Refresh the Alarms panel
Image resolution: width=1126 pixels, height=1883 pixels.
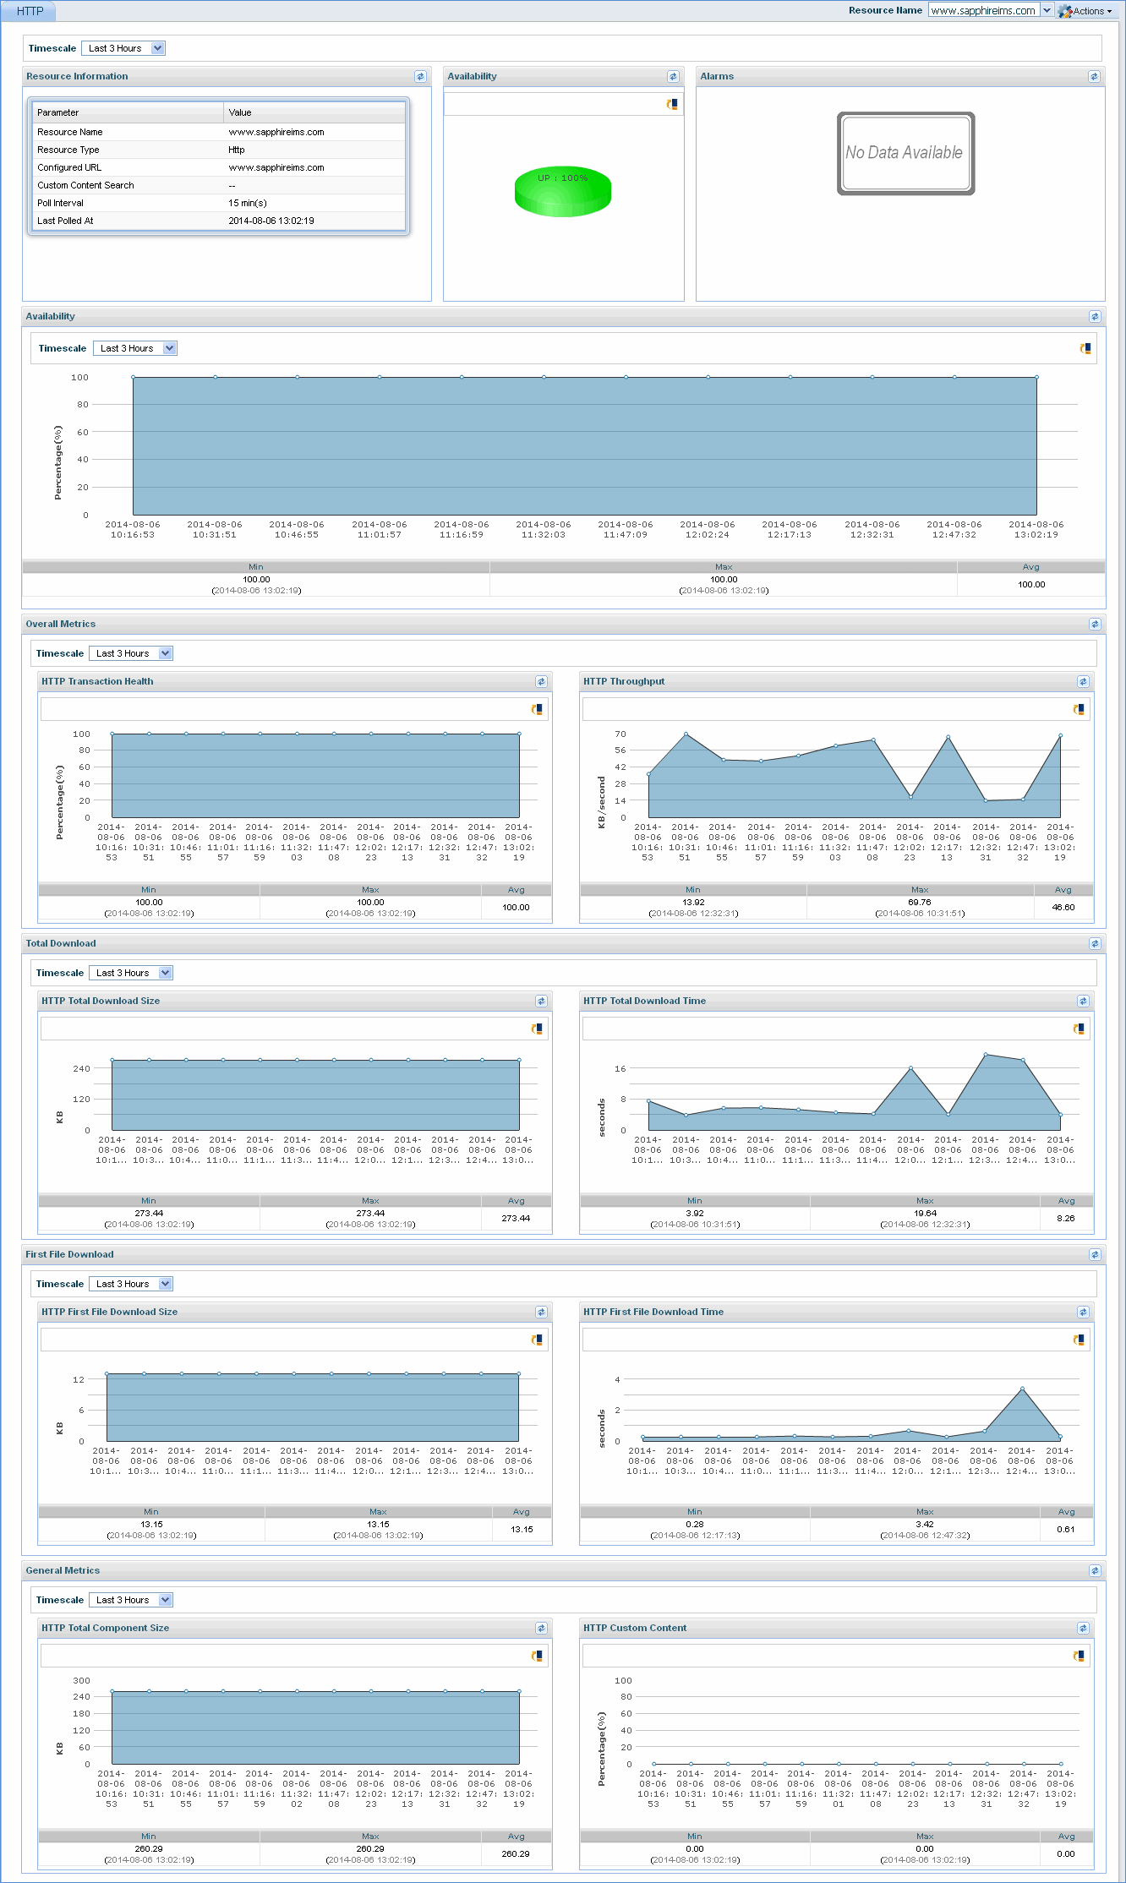1094,76
